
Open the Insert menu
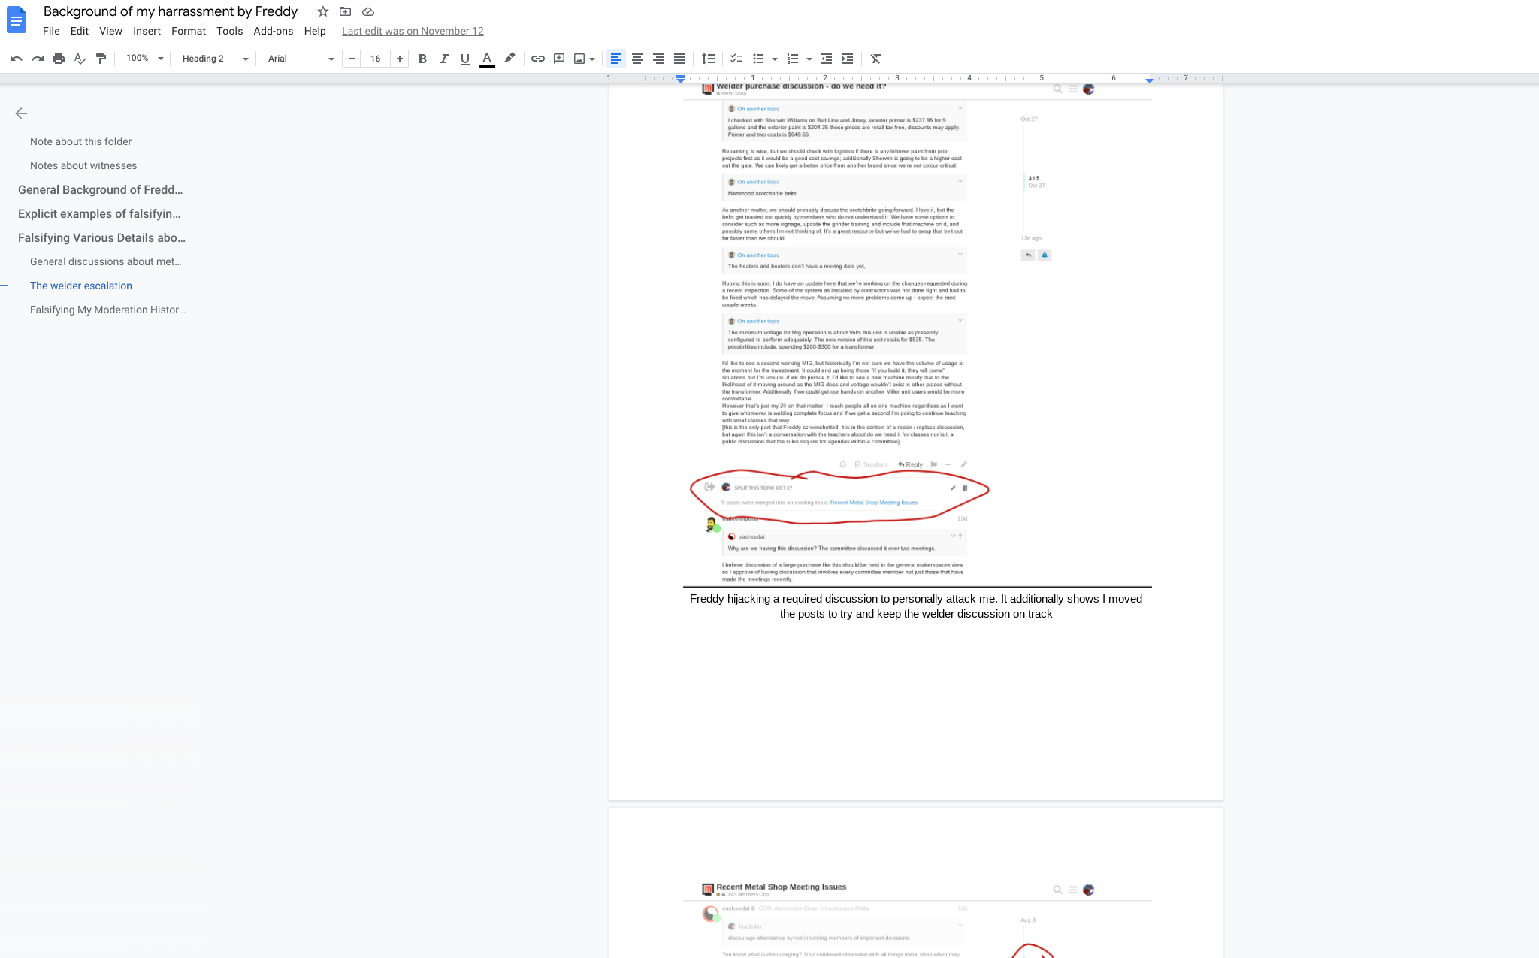coord(147,31)
